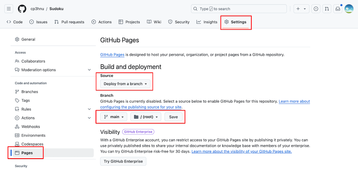This screenshot has height=169, width=358.
Task: Click the GitHub Enterprise badge
Action: [x=138, y=131]
